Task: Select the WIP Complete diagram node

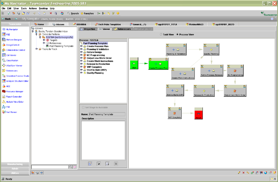Action: click(174, 113)
